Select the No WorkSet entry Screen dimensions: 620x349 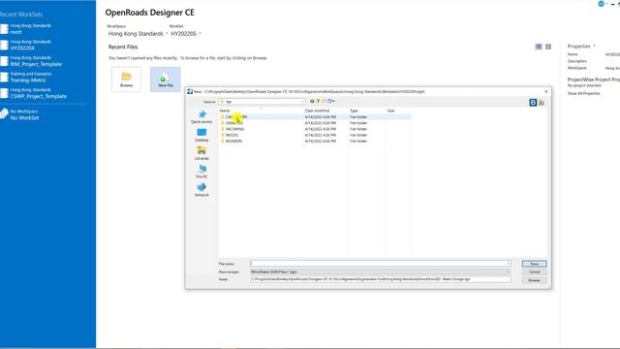click(x=23, y=114)
